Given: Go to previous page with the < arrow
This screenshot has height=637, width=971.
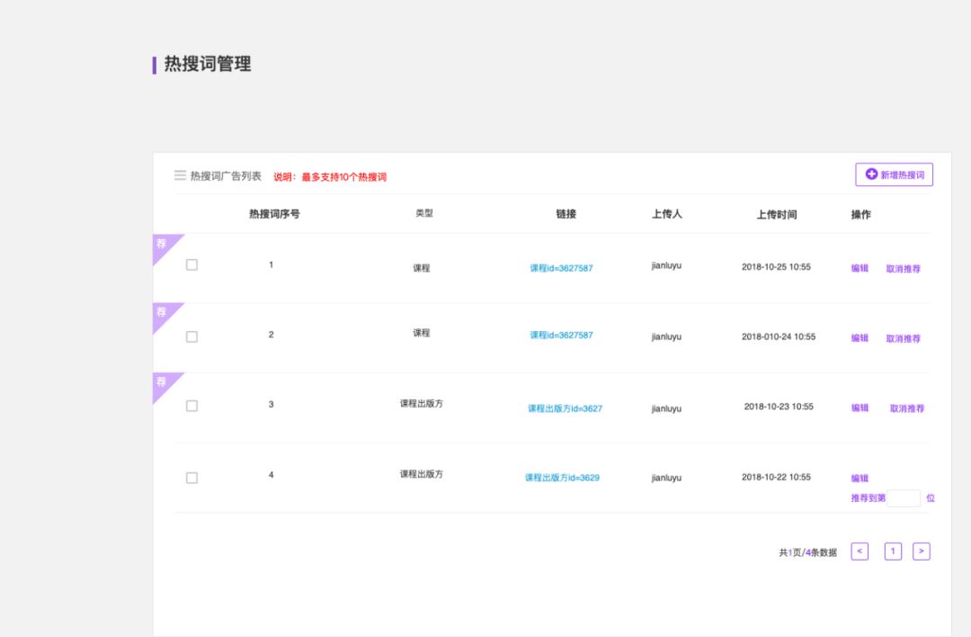Looking at the screenshot, I should pyautogui.click(x=860, y=552).
